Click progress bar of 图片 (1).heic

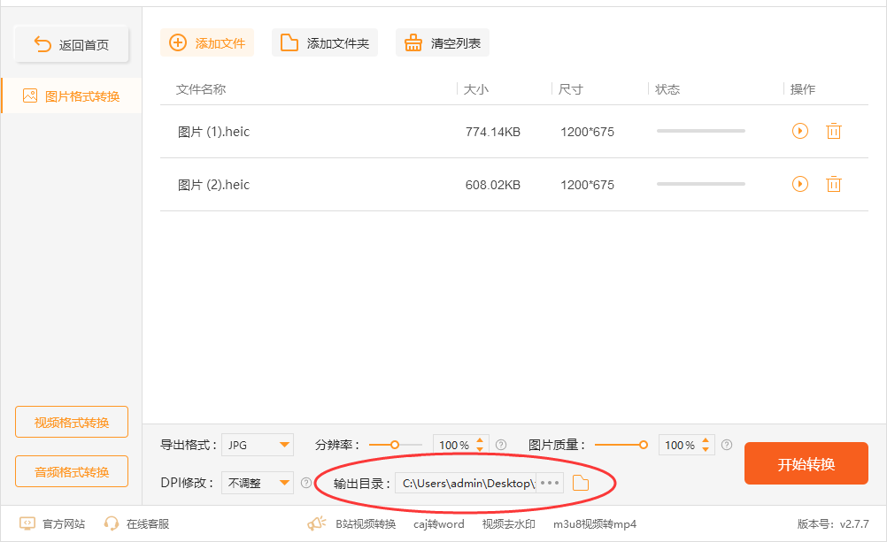(x=701, y=131)
